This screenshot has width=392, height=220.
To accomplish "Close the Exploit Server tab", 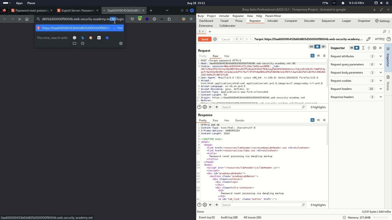I will tap(97, 10).
